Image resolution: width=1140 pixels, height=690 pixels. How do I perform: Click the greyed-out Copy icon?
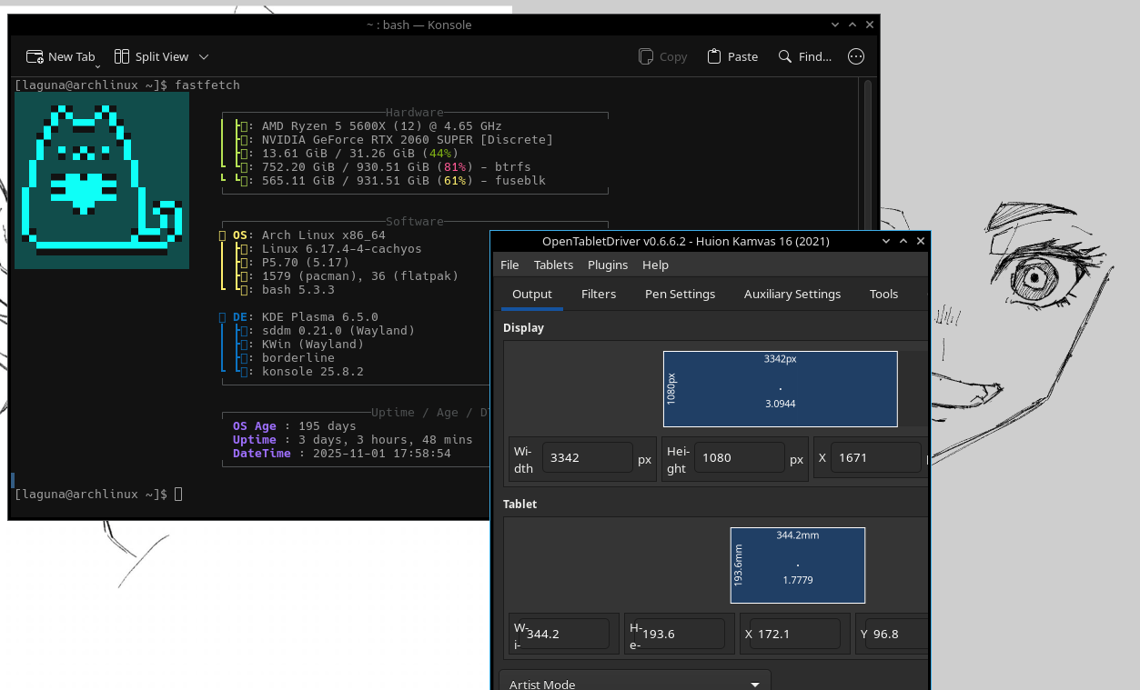(646, 56)
